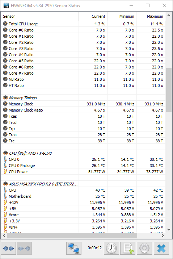The width and height of the screenshot is (173, 259).
Task: Click the collapse columns greyed arrows button
Action: coord(24,248)
